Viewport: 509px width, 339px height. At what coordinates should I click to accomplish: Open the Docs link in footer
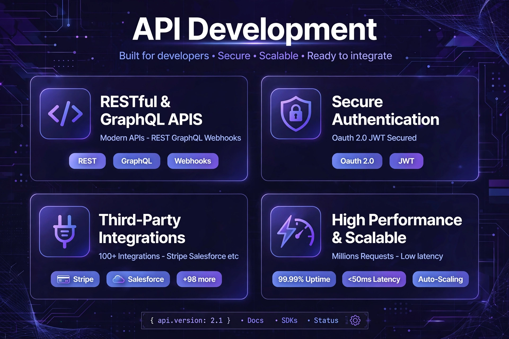255,320
